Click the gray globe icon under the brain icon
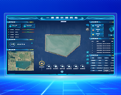The image size is (121, 95). (87, 29)
